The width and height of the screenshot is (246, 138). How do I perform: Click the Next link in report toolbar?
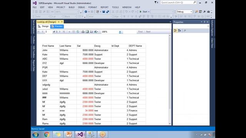pos(148,32)
